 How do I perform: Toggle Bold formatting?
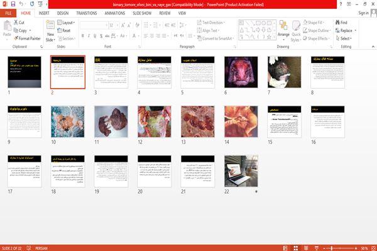83,36
